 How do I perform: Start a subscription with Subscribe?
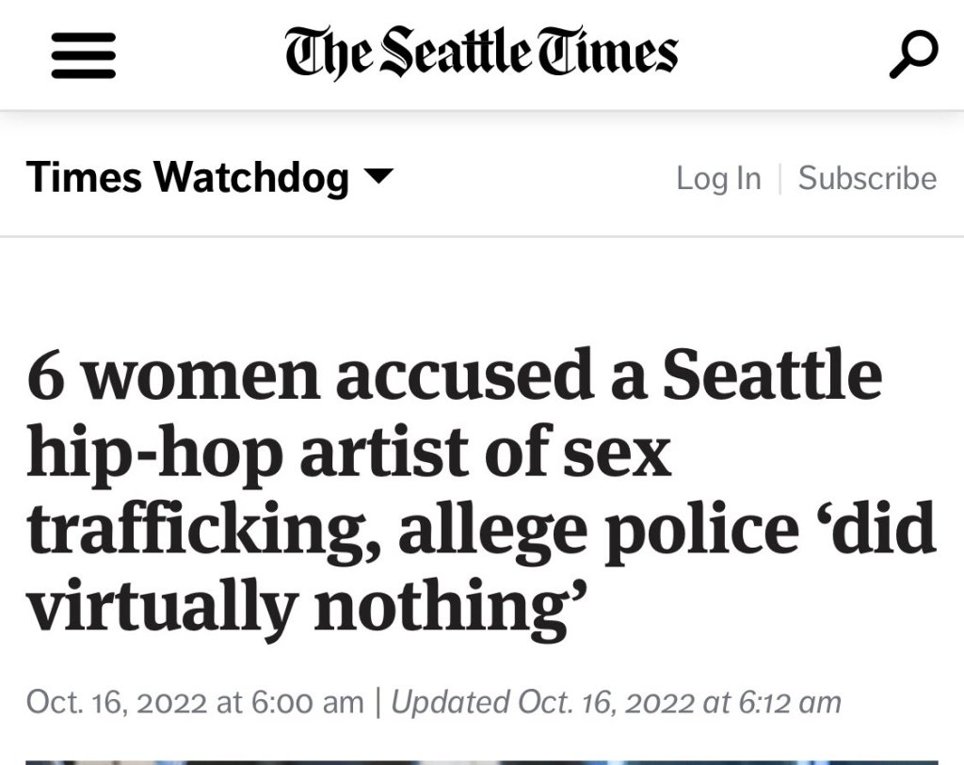(867, 178)
